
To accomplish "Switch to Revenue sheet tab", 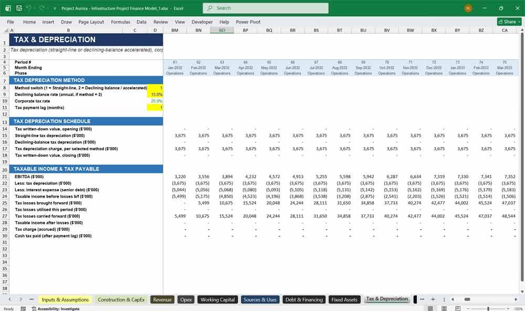I will click(x=162, y=299).
